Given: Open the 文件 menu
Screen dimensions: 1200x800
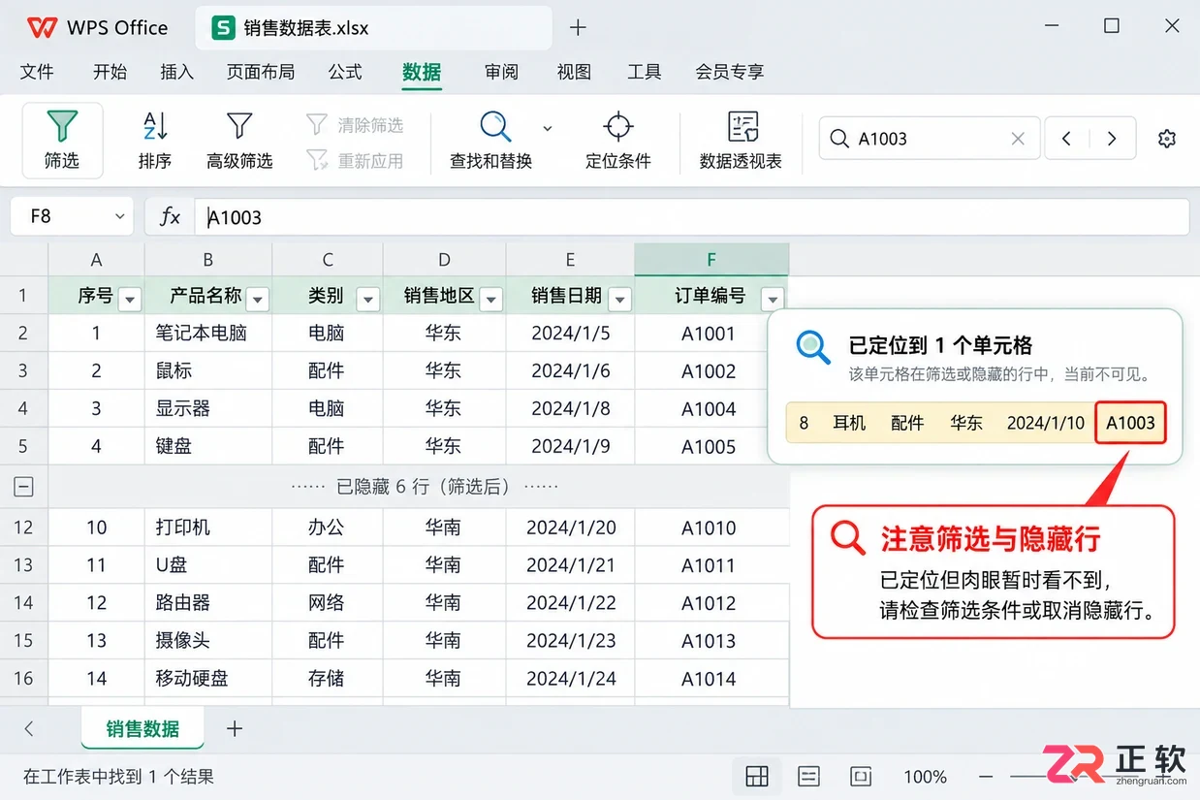Looking at the screenshot, I should pyautogui.click(x=37, y=72).
